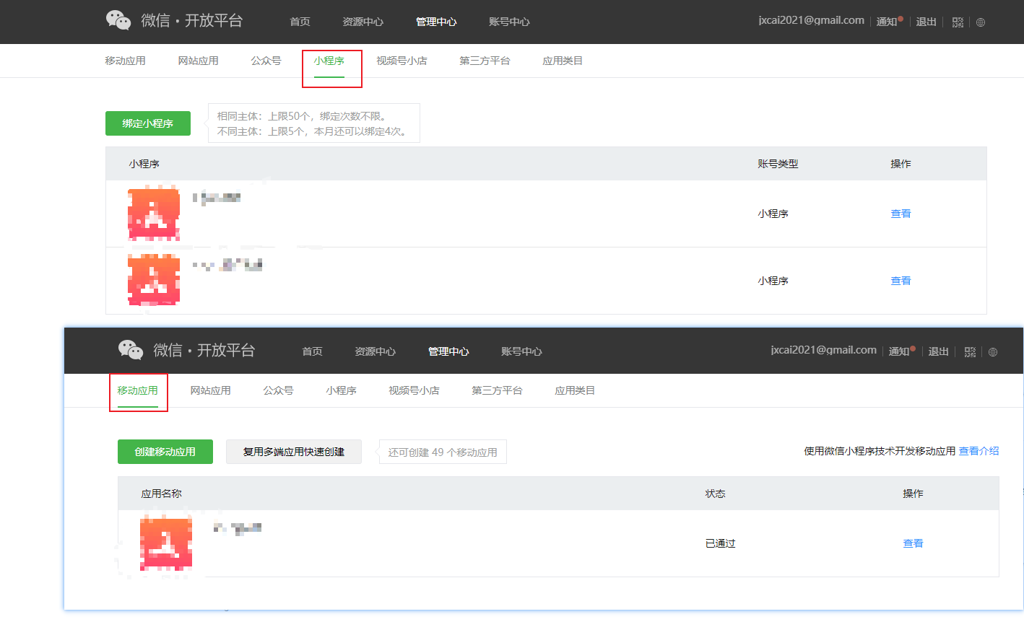Click the green 创建移动应用 button
1024x622 pixels.
[x=165, y=452]
